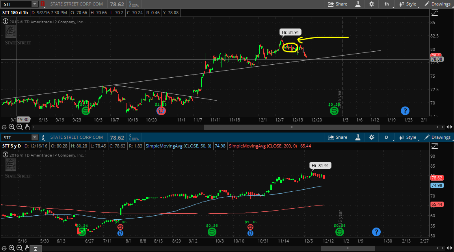Open Studies flask icon on the 1h chart
Image resolution: width=454 pixels, height=252 pixels.
tap(358, 4)
